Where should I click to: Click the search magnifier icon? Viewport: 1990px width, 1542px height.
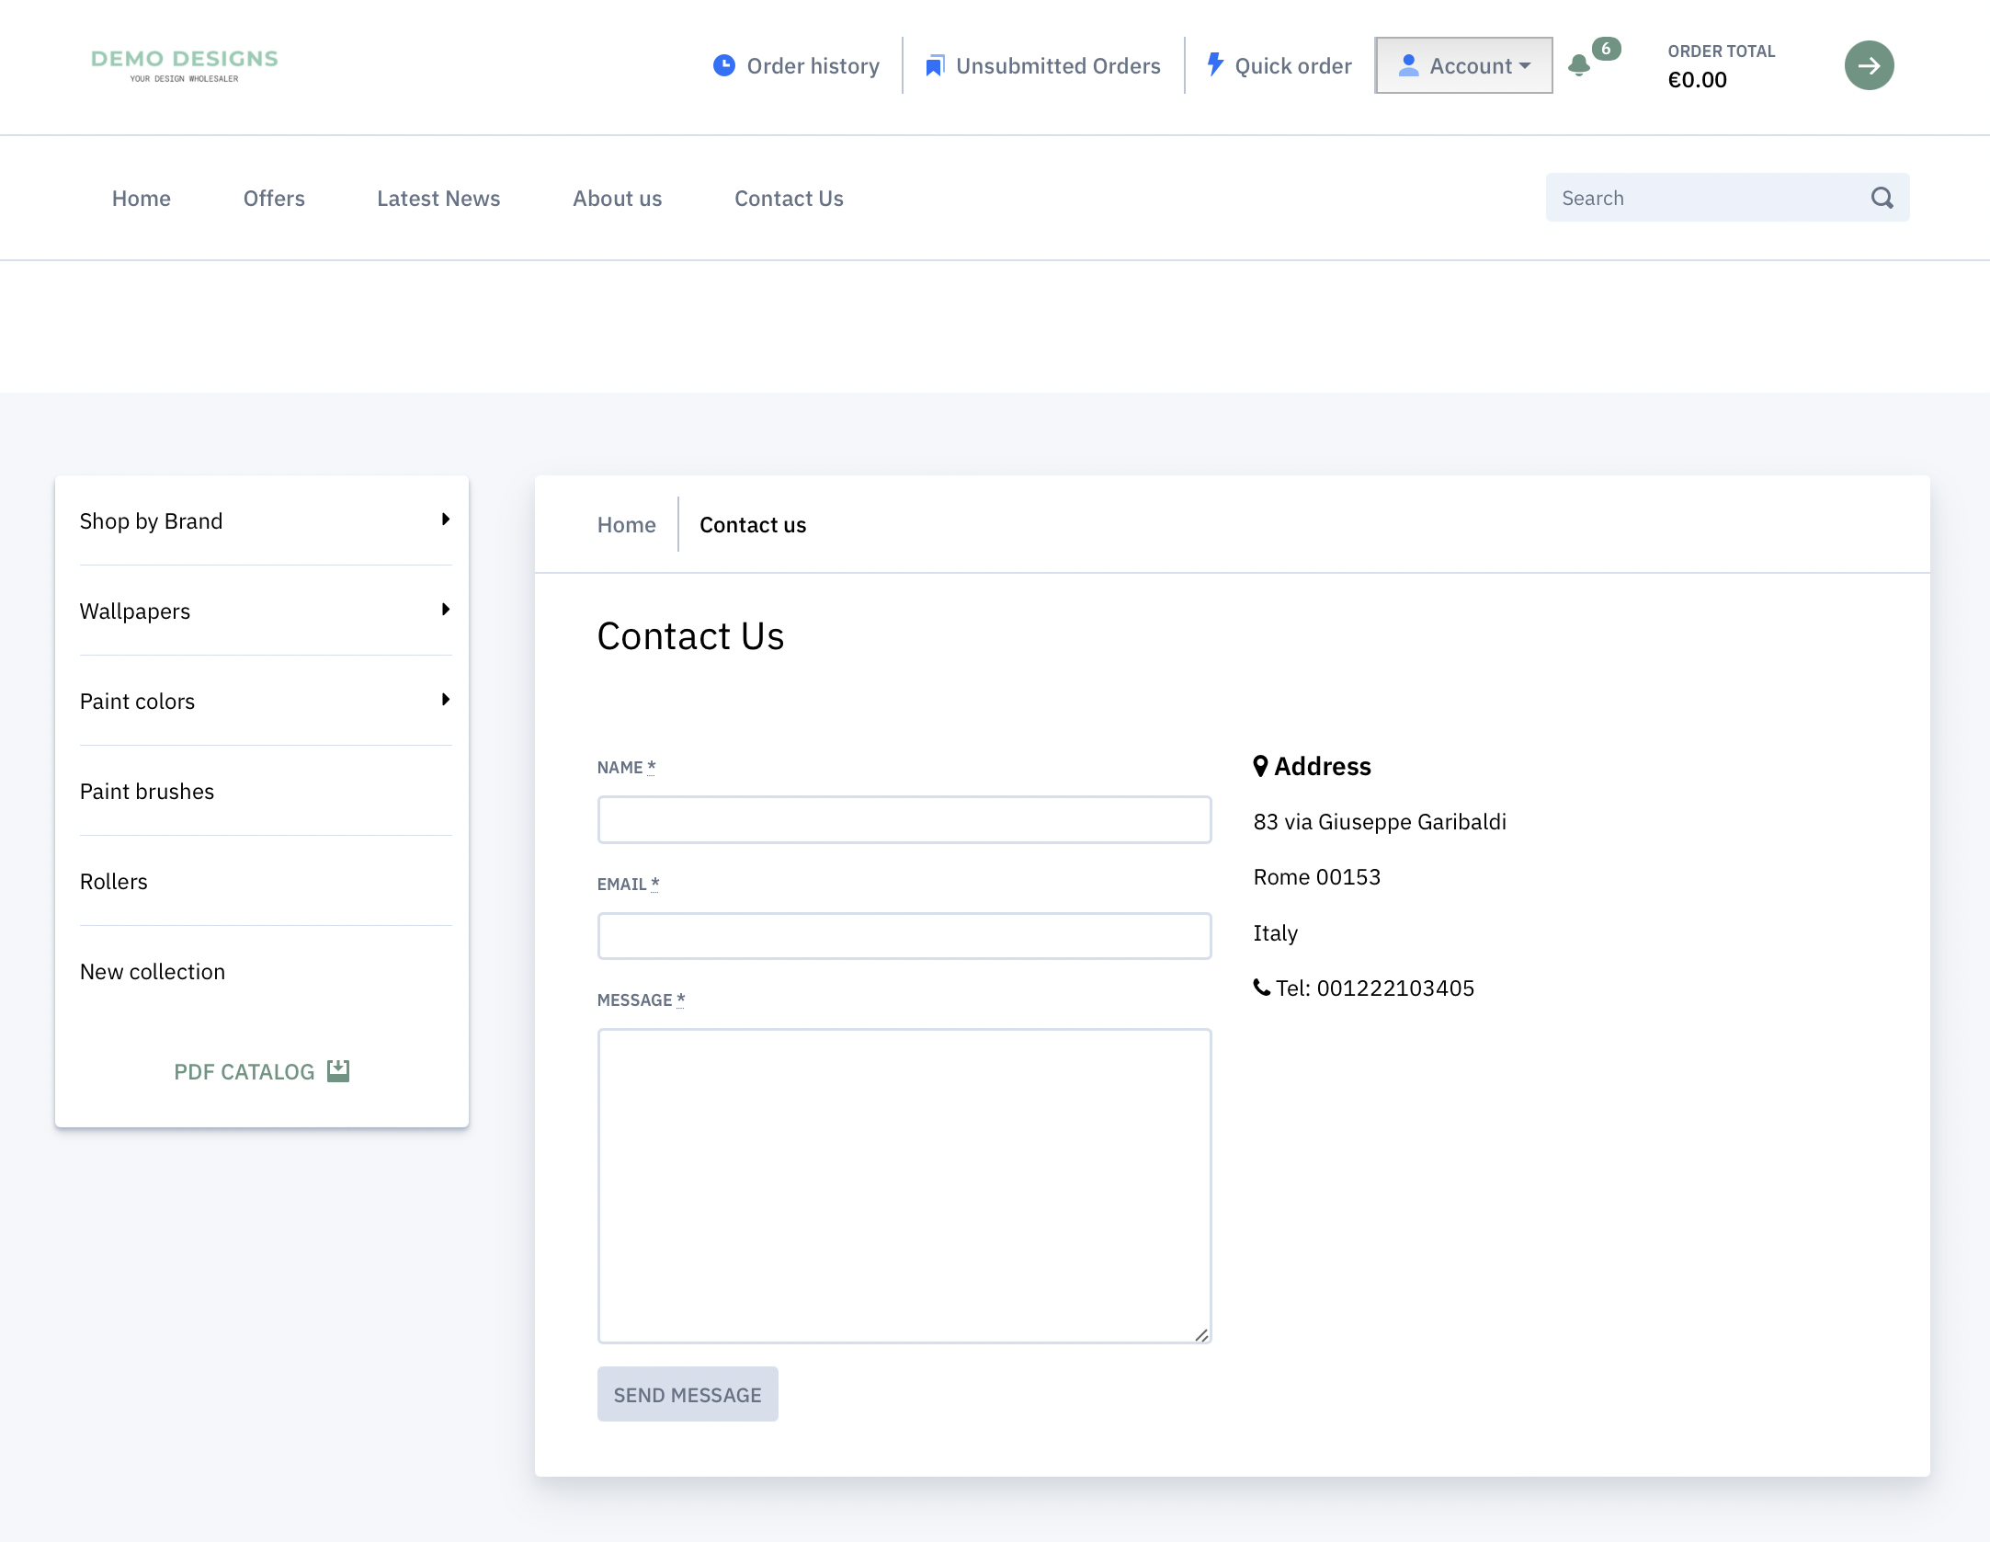tap(1882, 198)
